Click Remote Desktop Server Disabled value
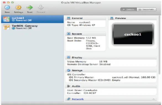Viewport: 162px width, 105px height. coord(105,64)
